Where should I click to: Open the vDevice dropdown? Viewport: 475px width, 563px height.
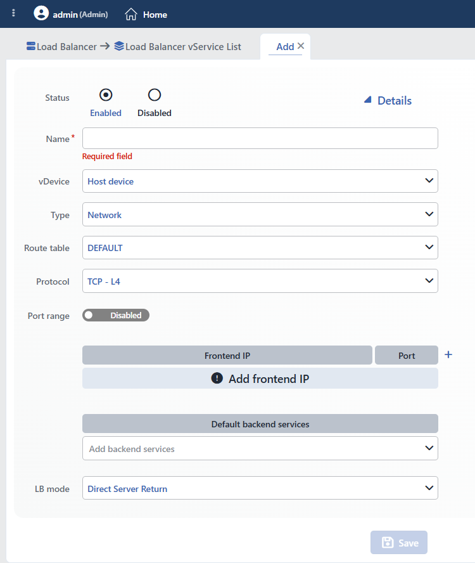point(260,181)
